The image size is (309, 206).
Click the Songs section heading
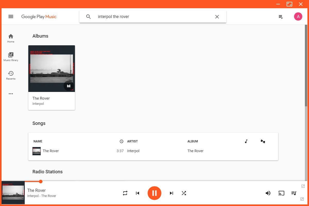pos(39,123)
